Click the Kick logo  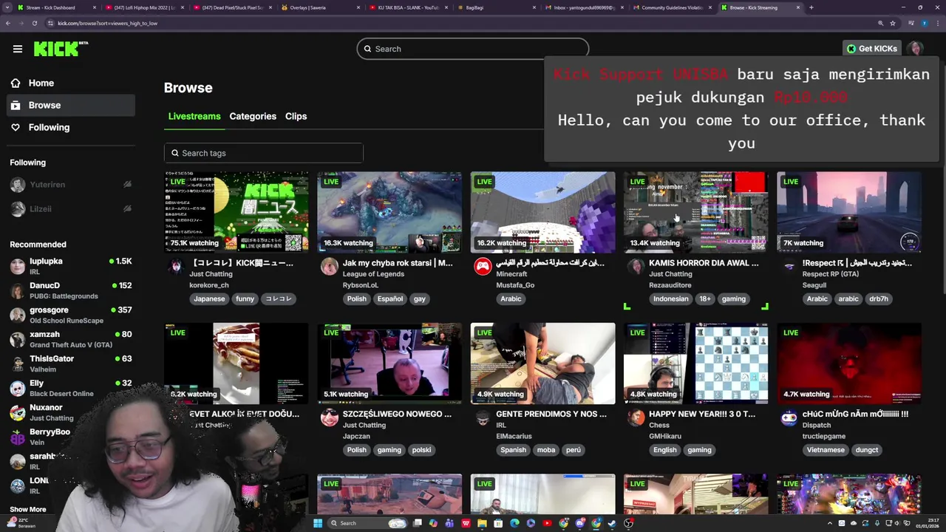pos(61,49)
